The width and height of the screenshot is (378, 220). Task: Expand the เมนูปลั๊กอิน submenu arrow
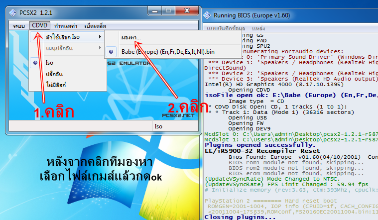point(100,48)
